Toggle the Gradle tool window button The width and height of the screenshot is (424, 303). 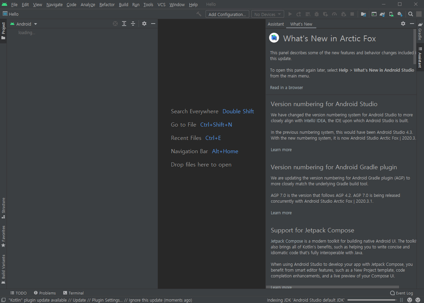pyautogui.click(x=420, y=31)
